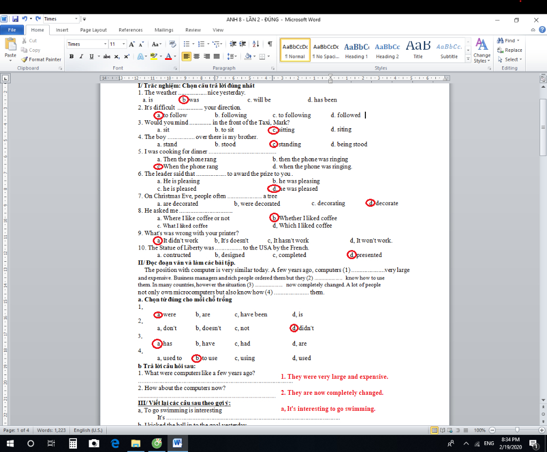The width and height of the screenshot is (547, 452).
Task: Click the zoom slider handle
Action: pos(517,430)
